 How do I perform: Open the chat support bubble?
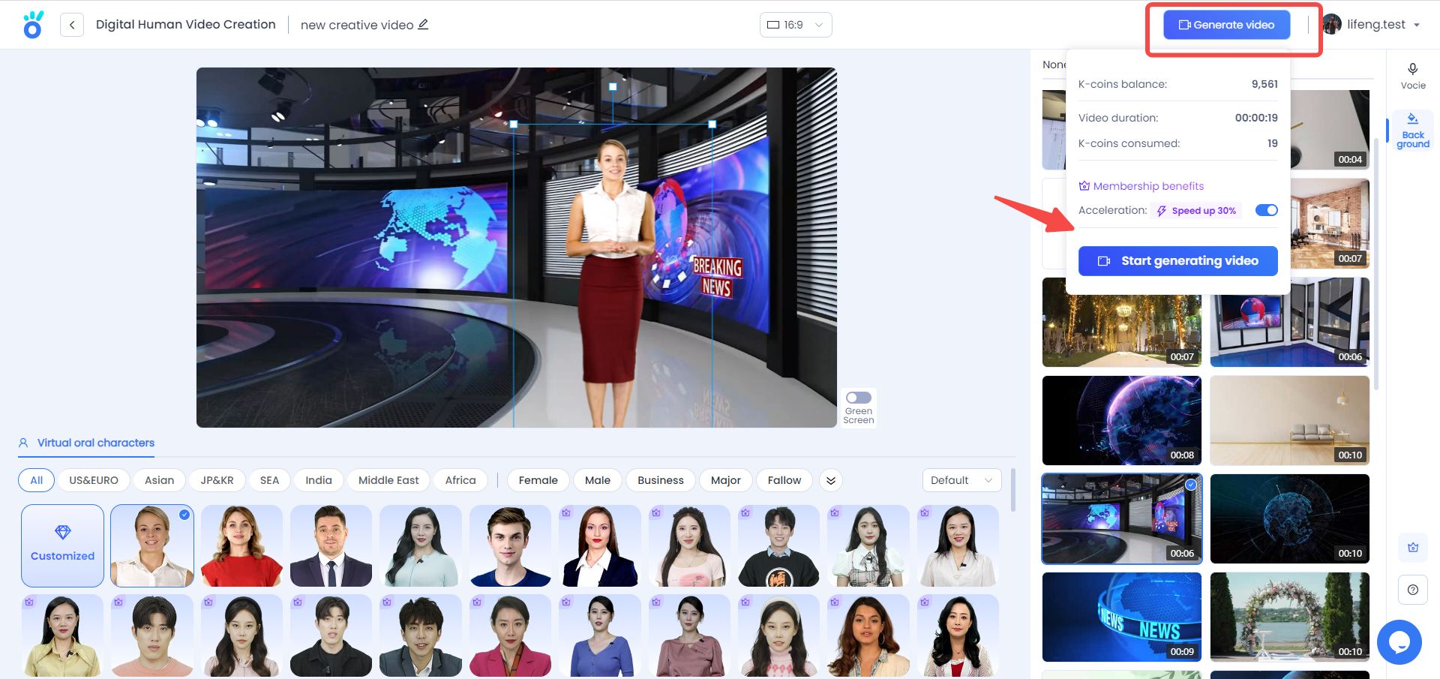(1399, 642)
